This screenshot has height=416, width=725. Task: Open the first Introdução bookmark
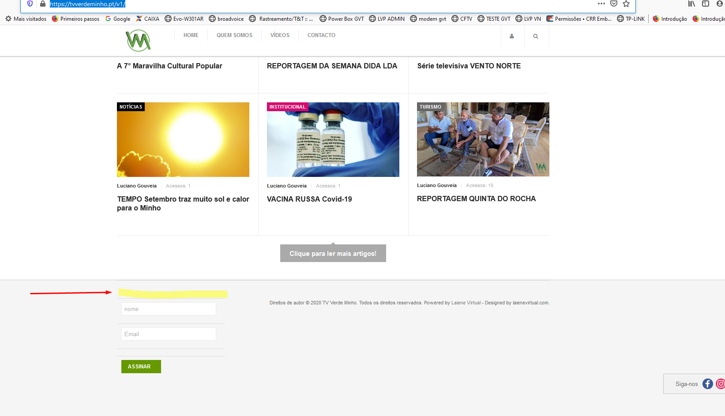tap(670, 19)
